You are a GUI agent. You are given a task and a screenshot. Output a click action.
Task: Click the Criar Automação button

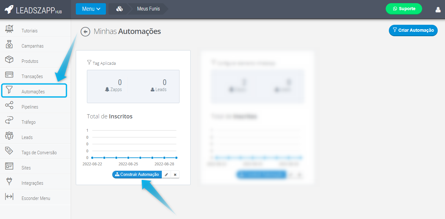coord(413,30)
